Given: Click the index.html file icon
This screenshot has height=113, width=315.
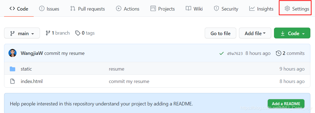Looking at the screenshot, I should tap(12, 81).
